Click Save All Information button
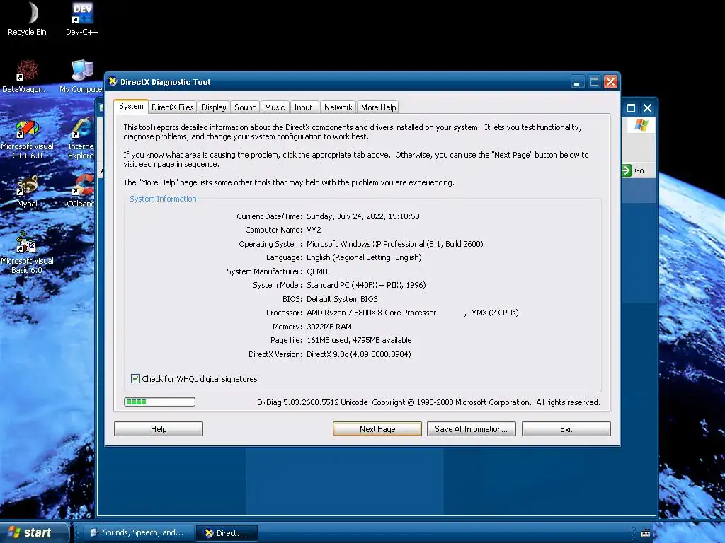 (471, 429)
